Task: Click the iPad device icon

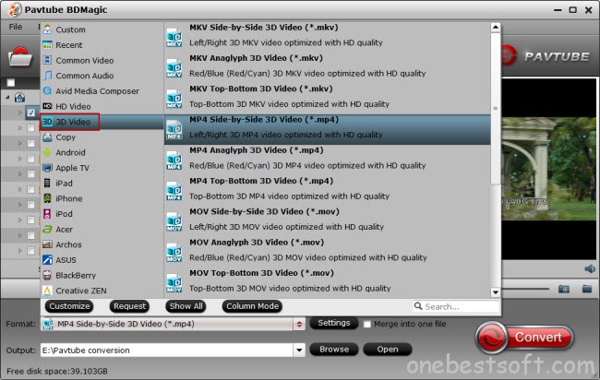Action: click(47, 183)
